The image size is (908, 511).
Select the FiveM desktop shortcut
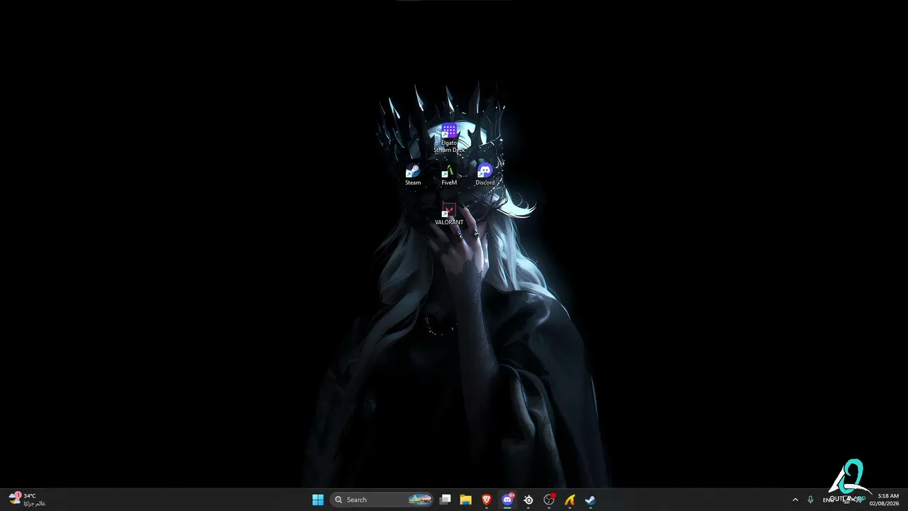(449, 175)
